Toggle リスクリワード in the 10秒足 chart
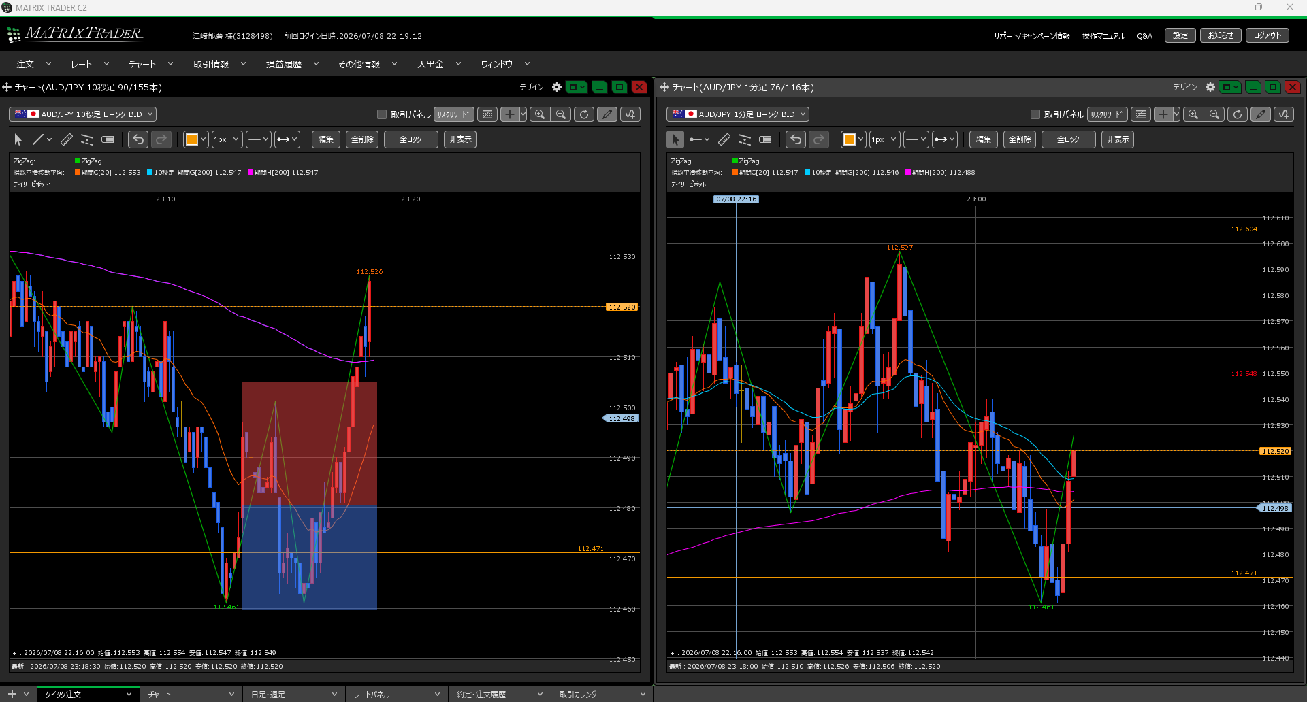This screenshot has width=1307, height=702. click(454, 114)
